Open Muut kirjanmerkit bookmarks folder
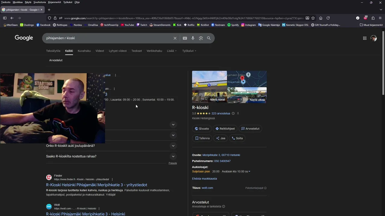 pyautogui.click(x=371, y=25)
